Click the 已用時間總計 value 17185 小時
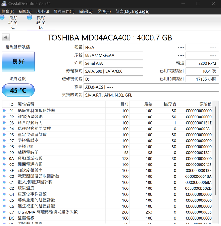Viewport: 221px width, 226px height. coord(202,79)
